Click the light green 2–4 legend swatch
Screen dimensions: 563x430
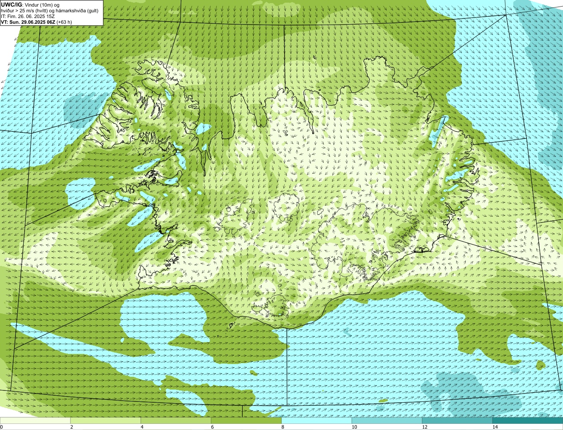coord(106,420)
